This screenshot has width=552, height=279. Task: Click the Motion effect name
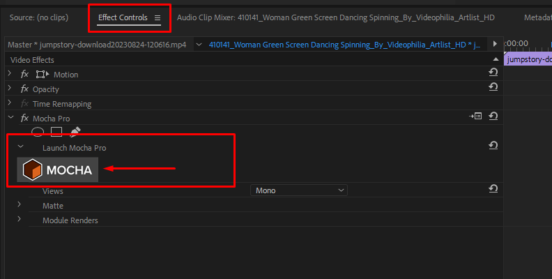tap(66, 75)
